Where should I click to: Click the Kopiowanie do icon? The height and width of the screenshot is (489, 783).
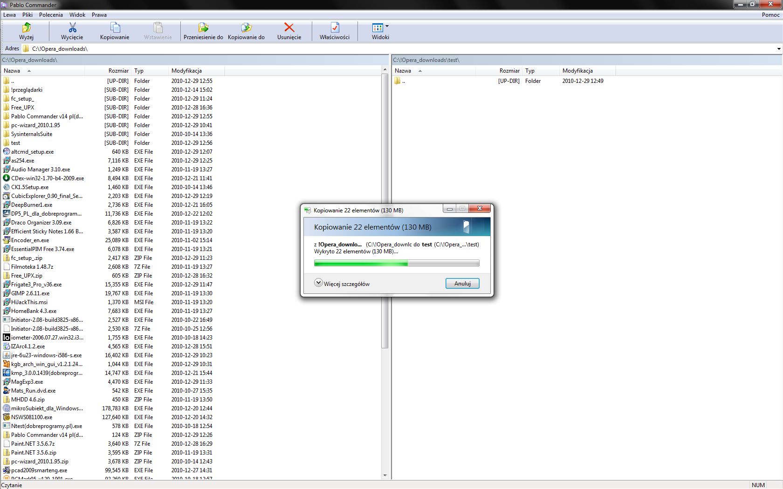(x=246, y=27)
